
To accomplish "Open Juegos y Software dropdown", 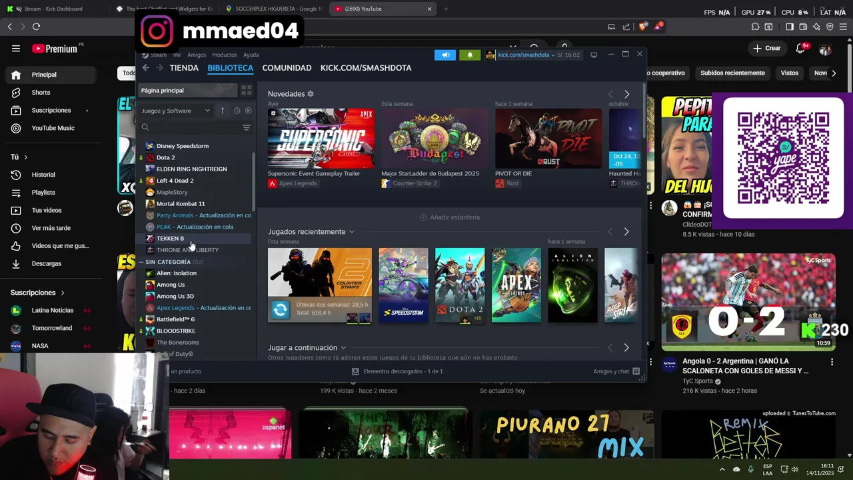I will pos(176,111).
